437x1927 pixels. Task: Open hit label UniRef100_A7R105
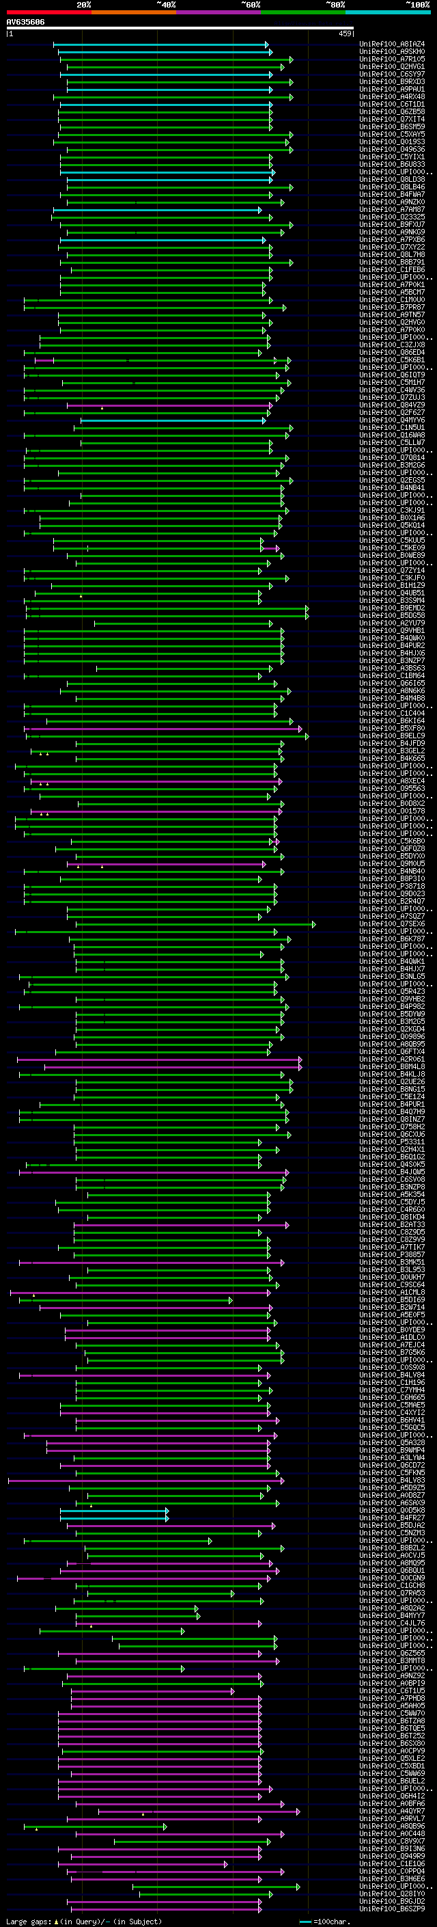(x=392, y=59)
